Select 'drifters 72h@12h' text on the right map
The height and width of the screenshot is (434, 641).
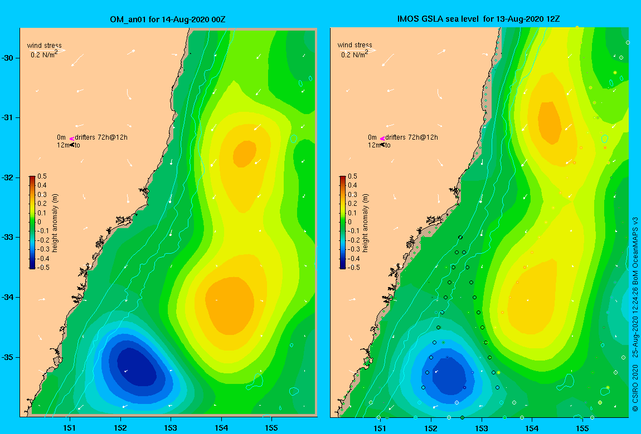pos(412,137)
